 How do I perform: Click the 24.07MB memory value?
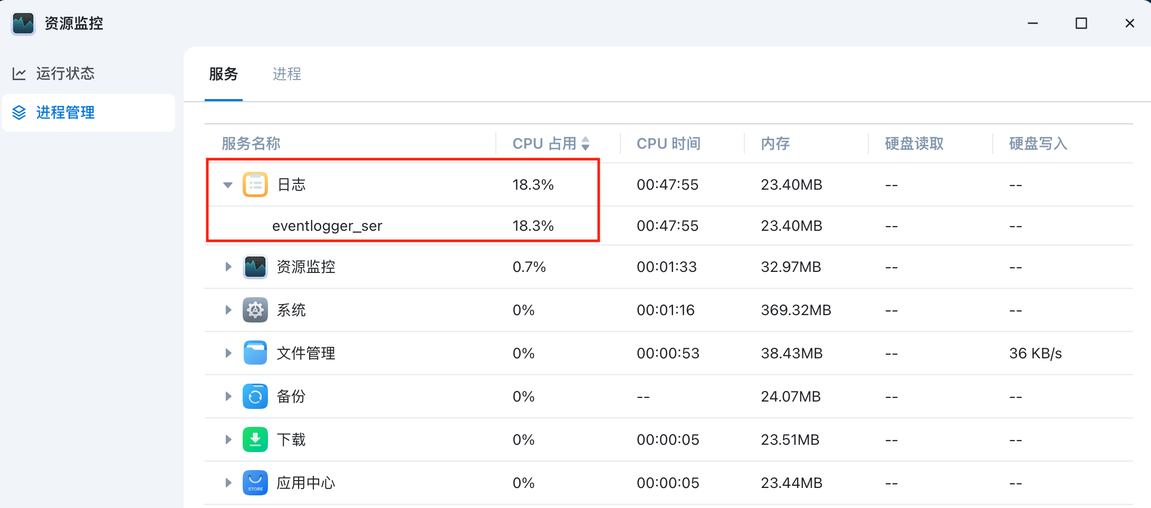click(791, 396)
